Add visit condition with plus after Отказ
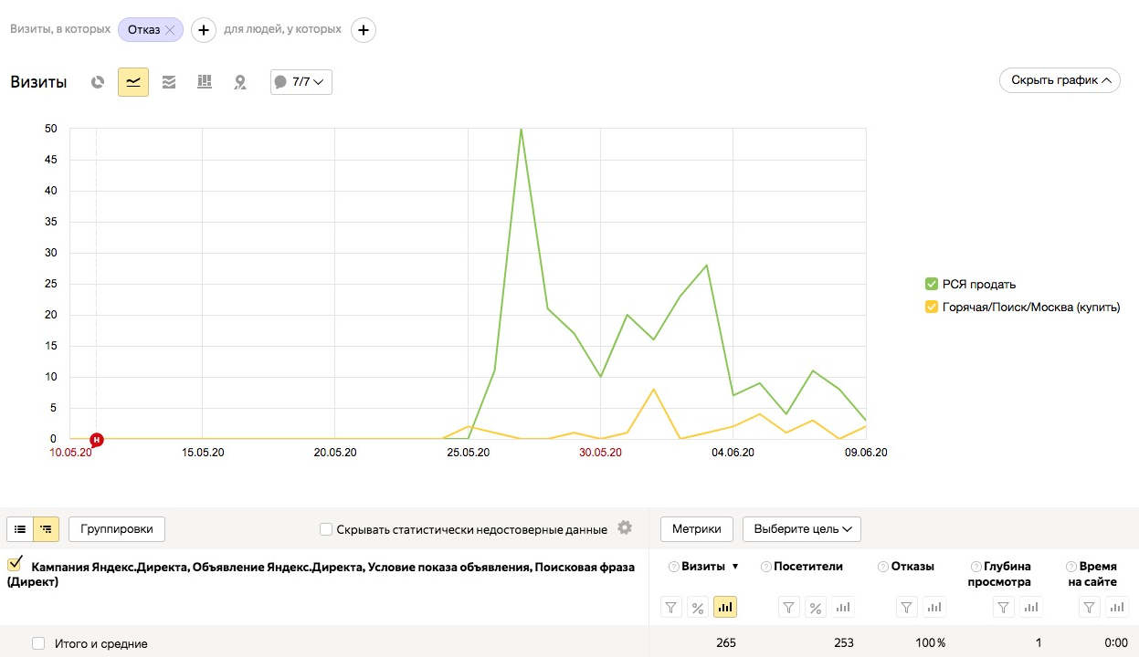1139x657 pixels. (x=203, y=30)
